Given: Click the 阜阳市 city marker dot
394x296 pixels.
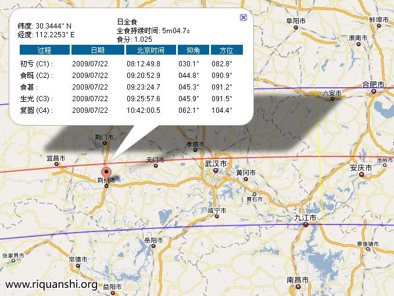Looking at the screenshot, I should pos(296,27).
